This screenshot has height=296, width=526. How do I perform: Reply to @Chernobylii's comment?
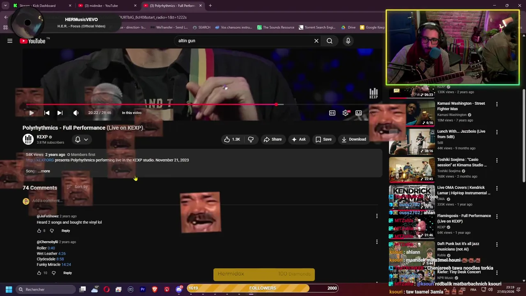click(x=67, y=273)
